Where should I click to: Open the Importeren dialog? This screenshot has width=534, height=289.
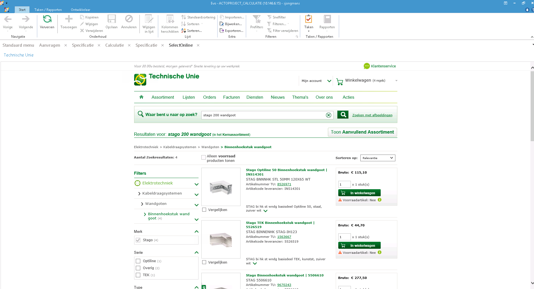click(232, 17)
